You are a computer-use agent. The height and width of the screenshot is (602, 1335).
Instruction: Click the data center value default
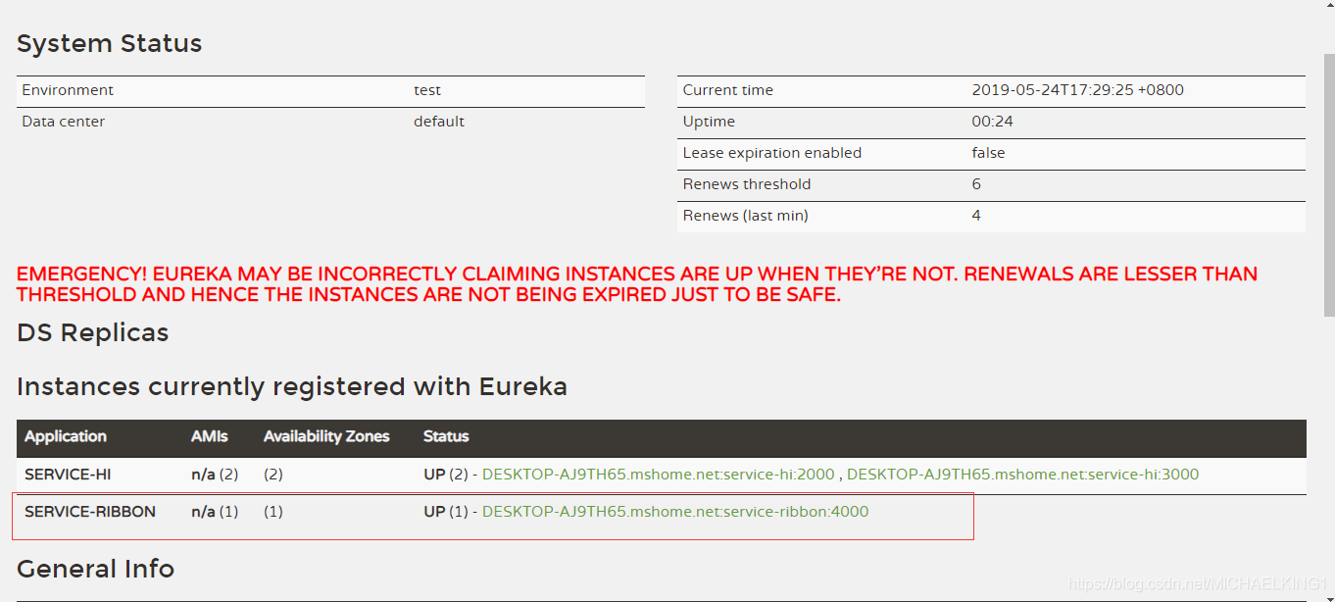(439, 122)
